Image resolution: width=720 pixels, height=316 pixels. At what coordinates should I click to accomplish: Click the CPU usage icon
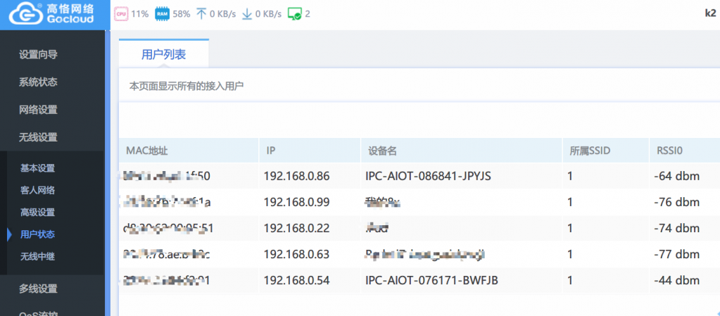click(121, 13)
